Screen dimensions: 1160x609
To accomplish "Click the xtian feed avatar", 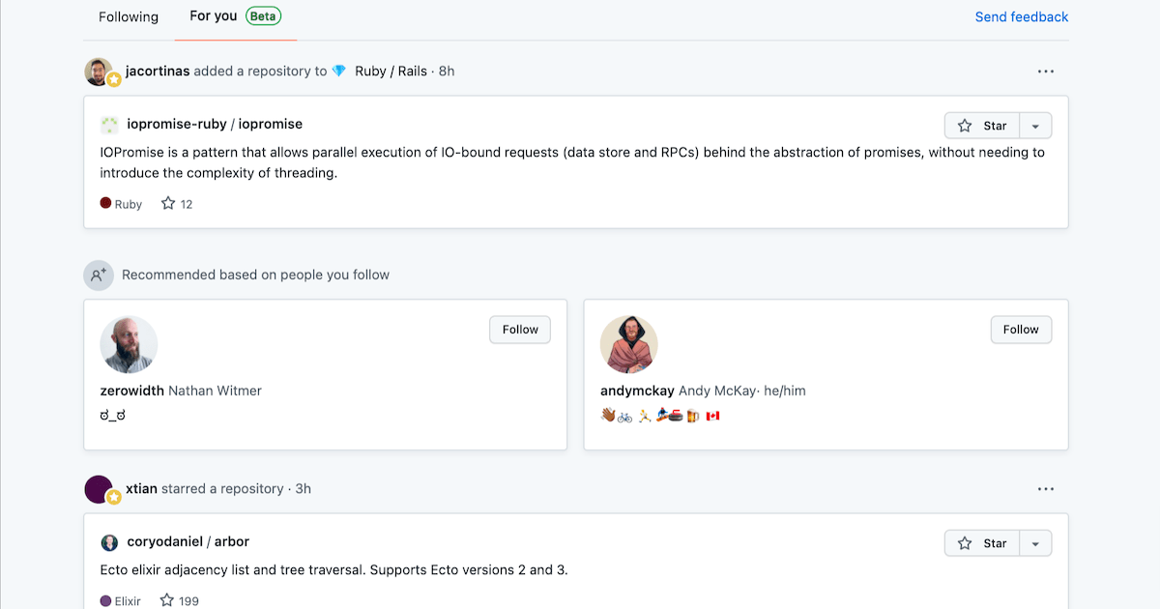I will (100, 489).
